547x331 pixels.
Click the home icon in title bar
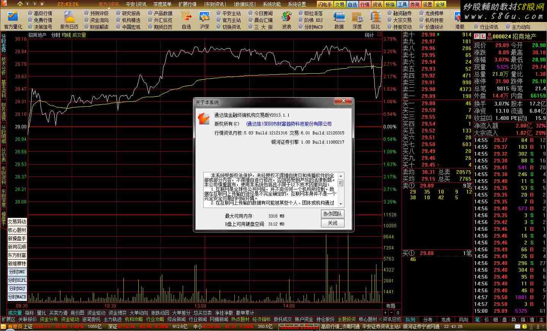pos(21,4)
